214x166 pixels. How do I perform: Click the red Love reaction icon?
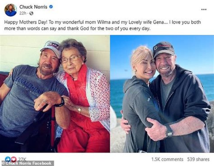13,159
